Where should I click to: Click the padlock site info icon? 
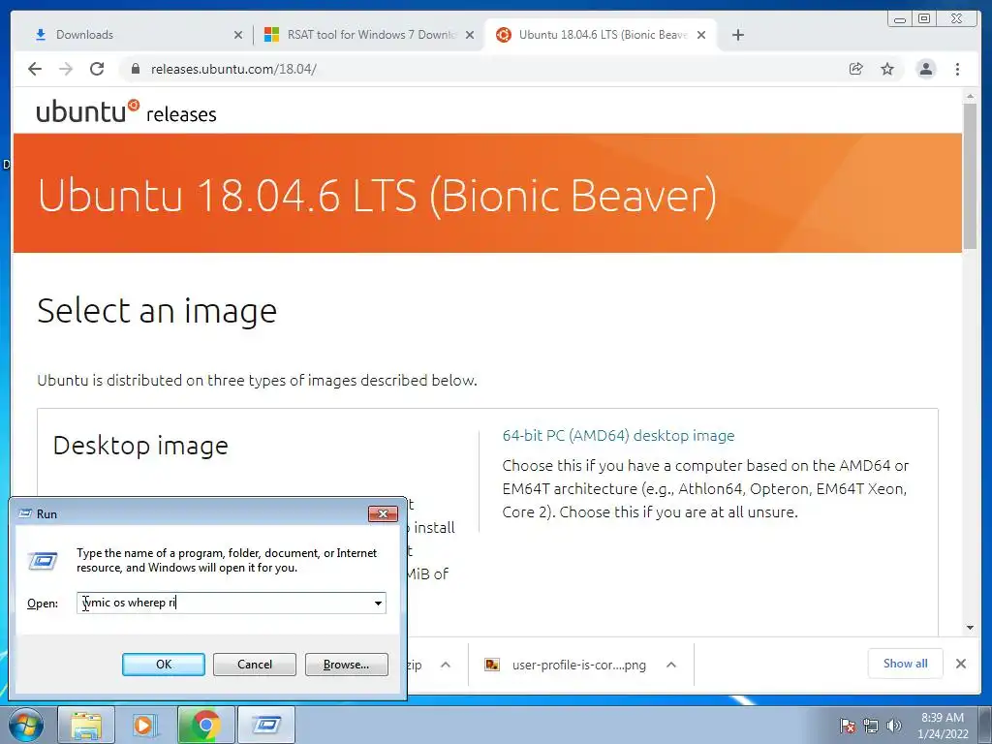pos(136,69)
